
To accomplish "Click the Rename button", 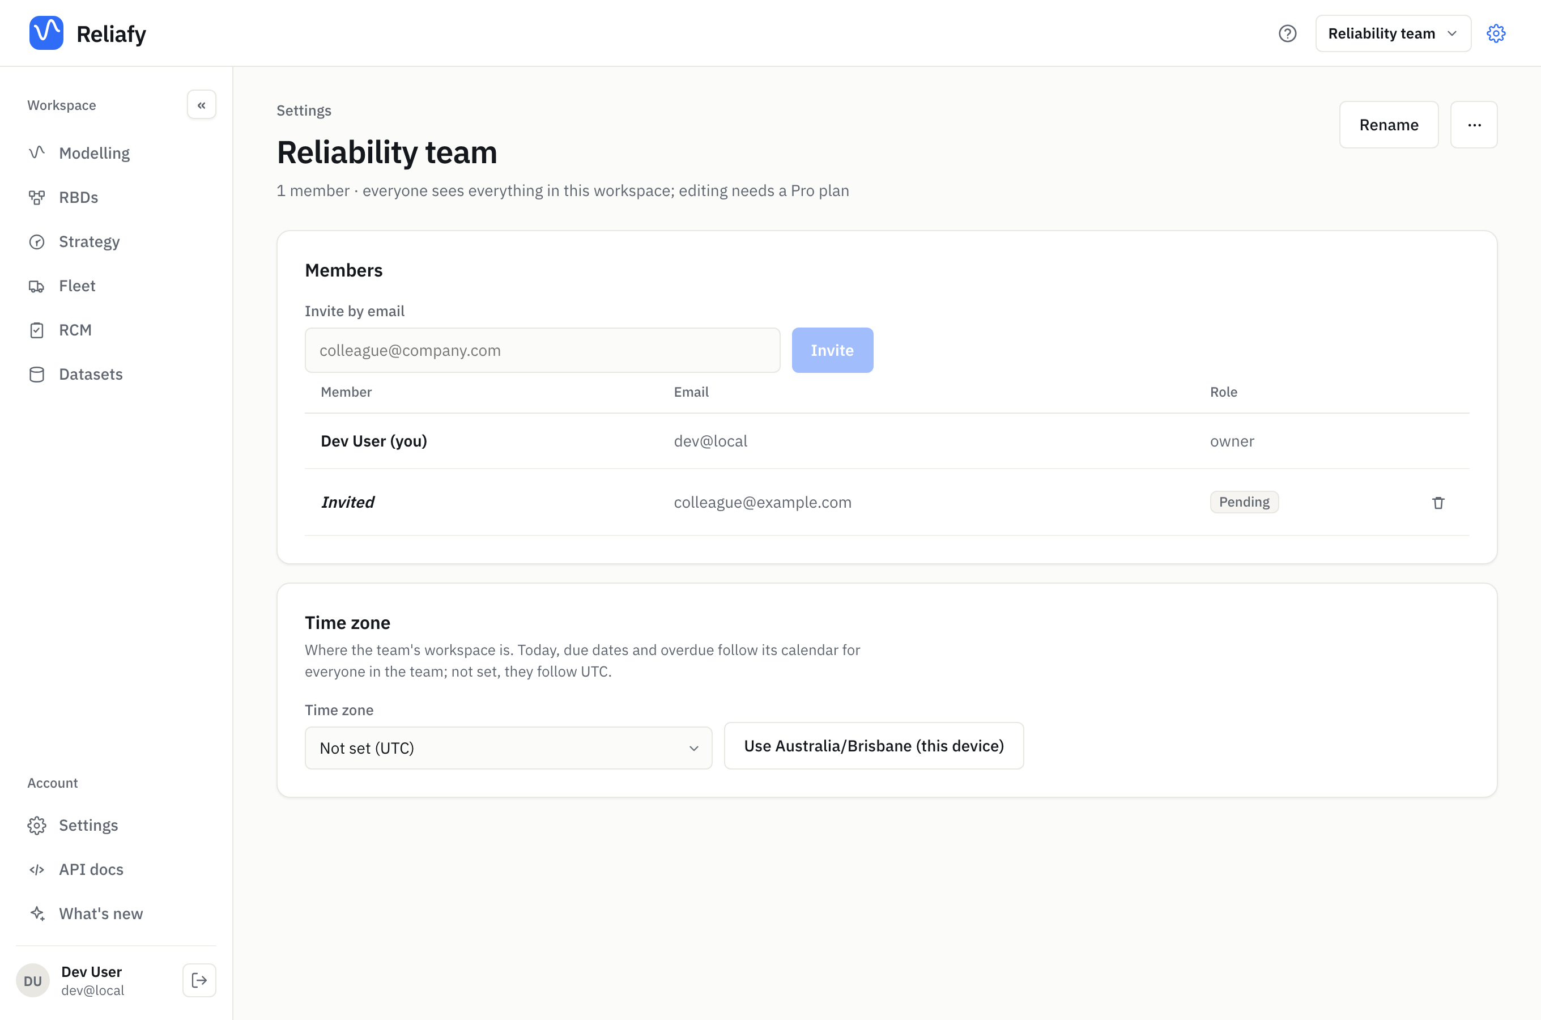I will click(1389, 124).
